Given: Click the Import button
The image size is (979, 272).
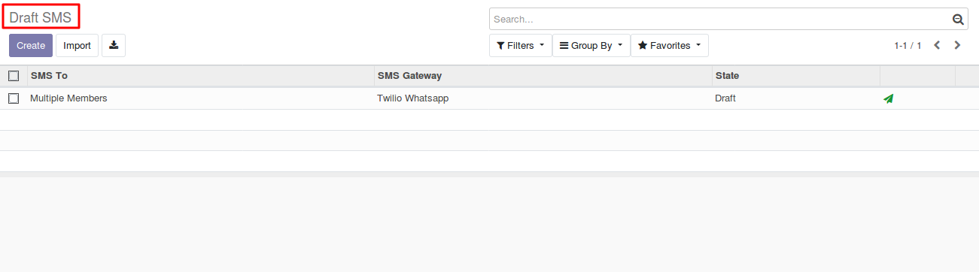Looking at the screenshot, I should click(77, 45).
